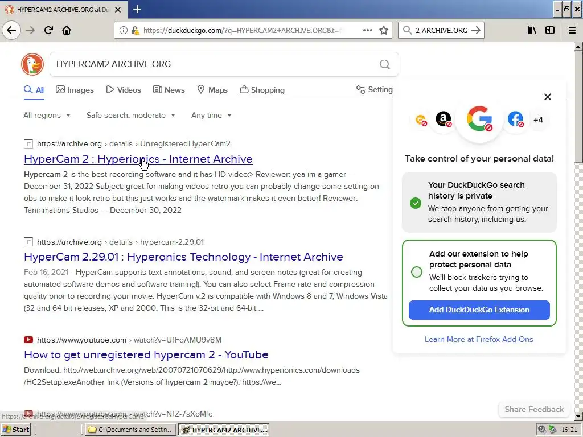Open the Firefox home page
The width and height of the screenshot is (583, 437).
[x=67, y=30]
